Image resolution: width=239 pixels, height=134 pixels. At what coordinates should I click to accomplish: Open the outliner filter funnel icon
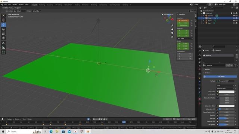point(232,7)
